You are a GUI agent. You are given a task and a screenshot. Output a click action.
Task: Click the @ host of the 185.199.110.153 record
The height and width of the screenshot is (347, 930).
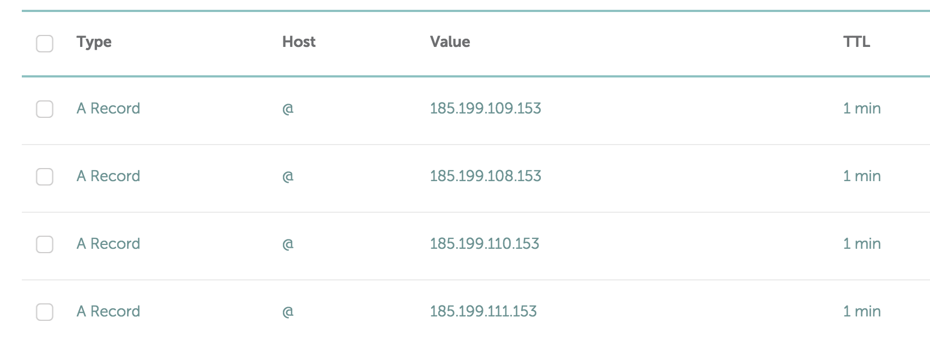coord(288,244)
